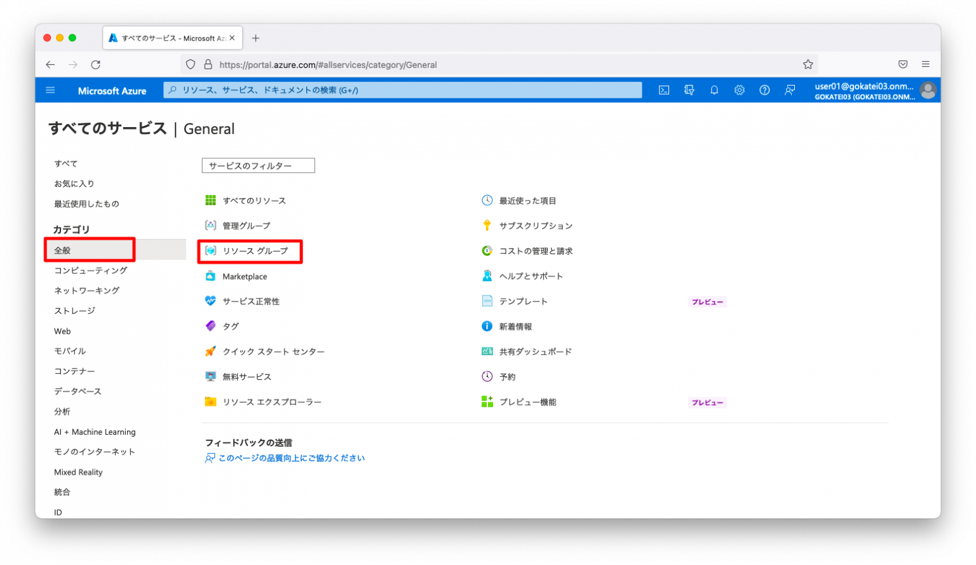The height and width of the screenshot is (565, 976).
Task: Click the user account avatar
Action: click(928, 90)
